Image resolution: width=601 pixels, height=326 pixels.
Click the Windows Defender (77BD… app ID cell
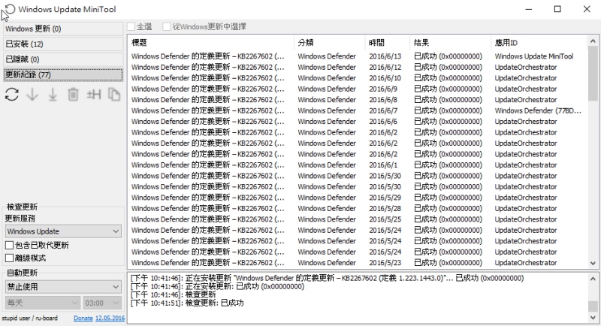pos(538,110)
